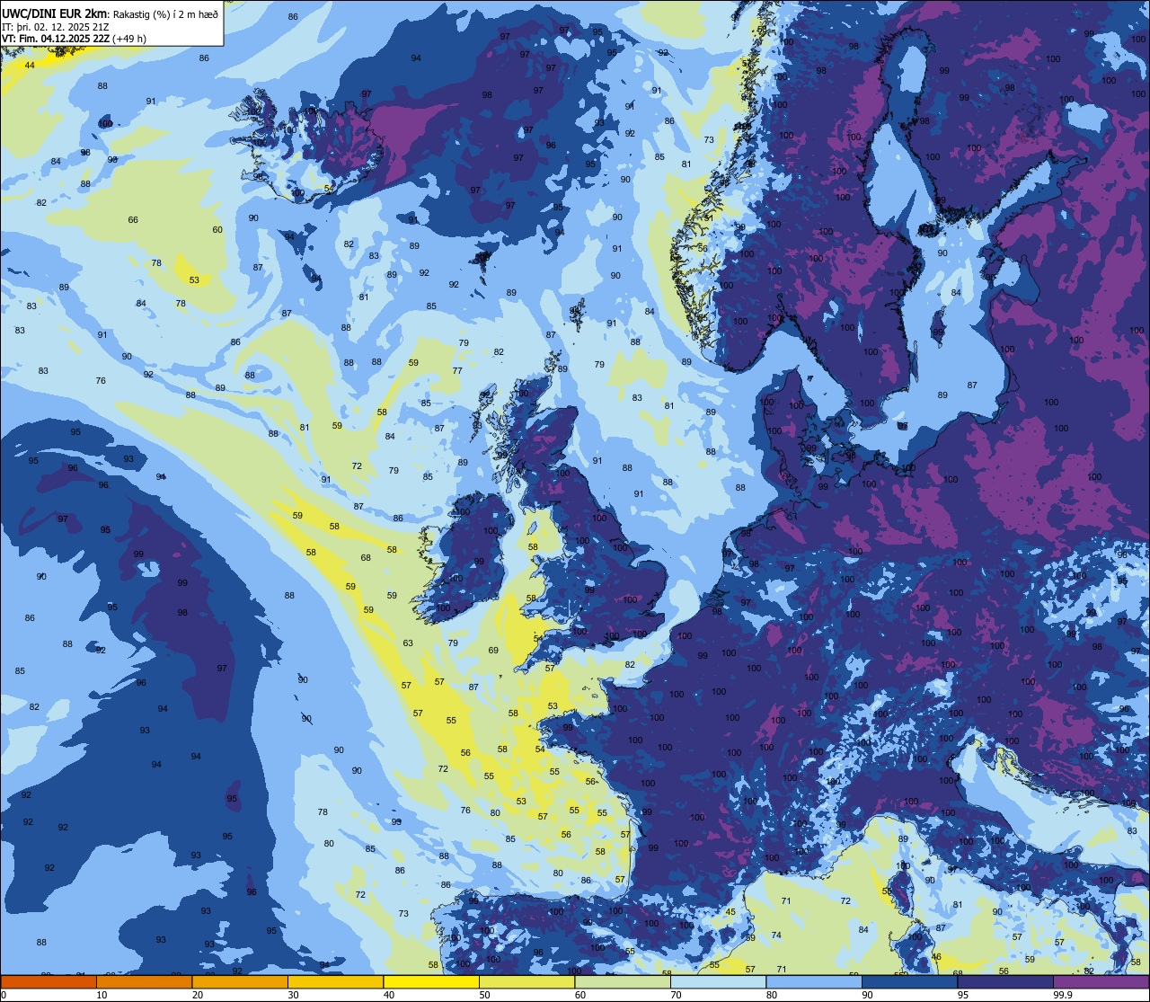Image resolution: width=1150 pixels, height=1002 pixels.
Task: Click the 'IT: þri. 02. 12. 2025 21Z' line
Action: click(56, 27)
